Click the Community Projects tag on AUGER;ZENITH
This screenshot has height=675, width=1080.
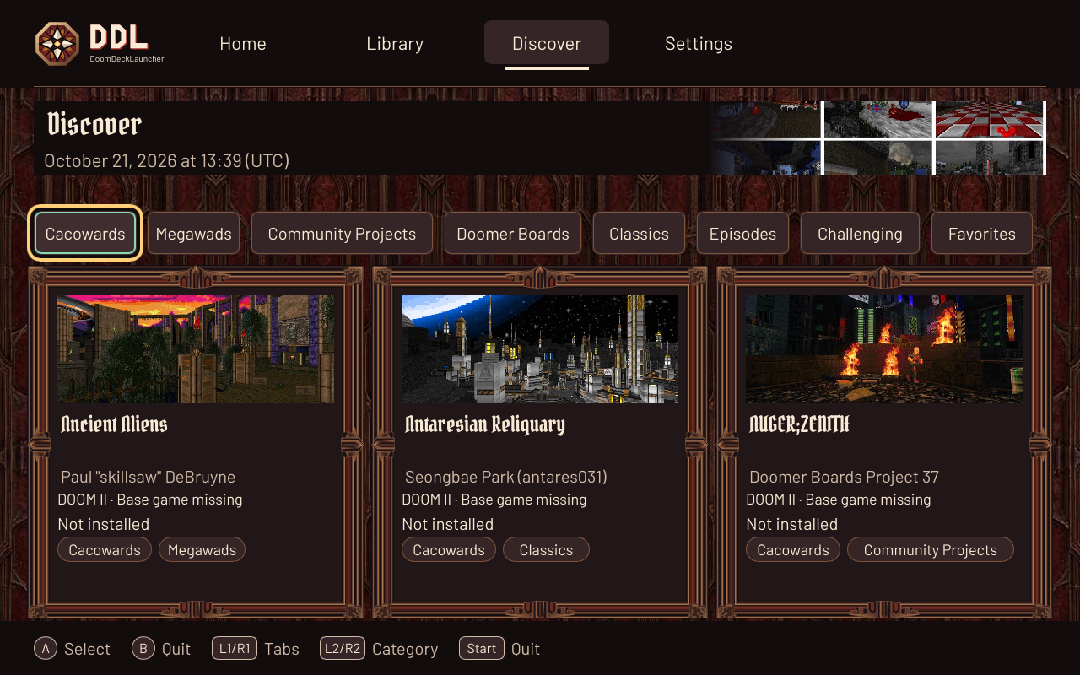[931, 550]
